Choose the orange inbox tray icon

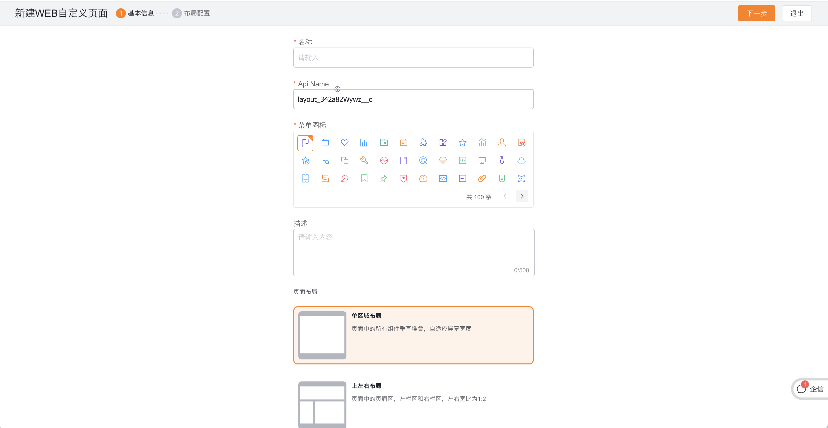pyautogui.click(x=325, y=179)
